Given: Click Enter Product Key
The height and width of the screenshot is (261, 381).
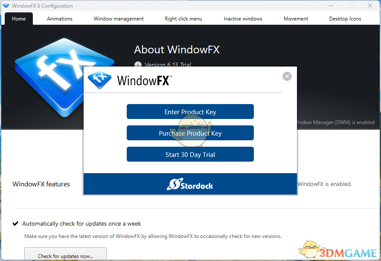Looking at the screenshot, I should coord(190,111).
